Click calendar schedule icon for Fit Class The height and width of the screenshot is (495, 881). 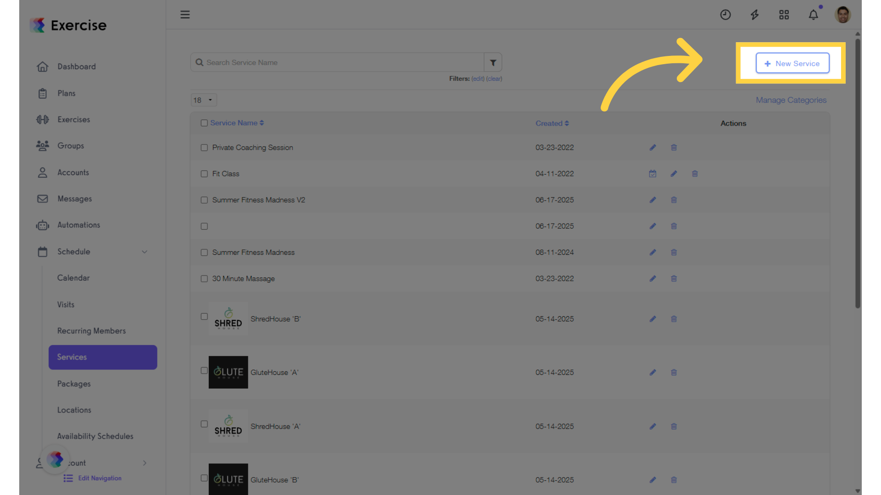coord(652,174)
